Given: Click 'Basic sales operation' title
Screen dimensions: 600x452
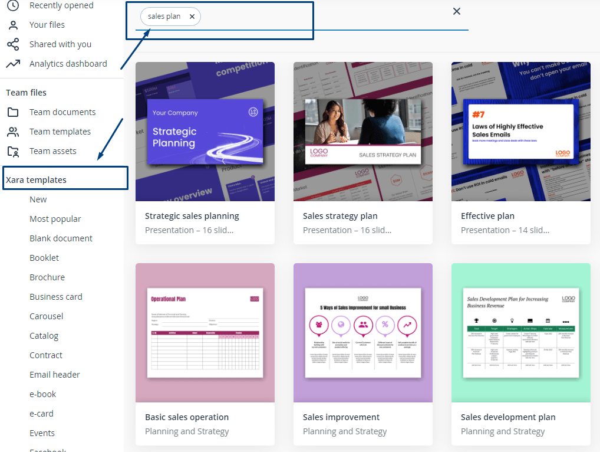Looking at the screenshot, I should (x=187, y=417).
